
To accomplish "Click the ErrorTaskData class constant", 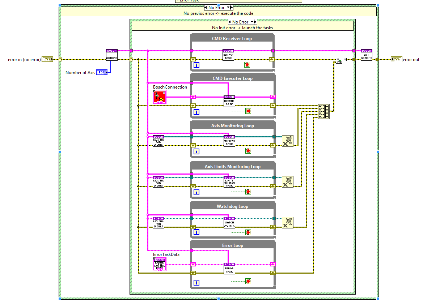I will click(x=160, y=264).
